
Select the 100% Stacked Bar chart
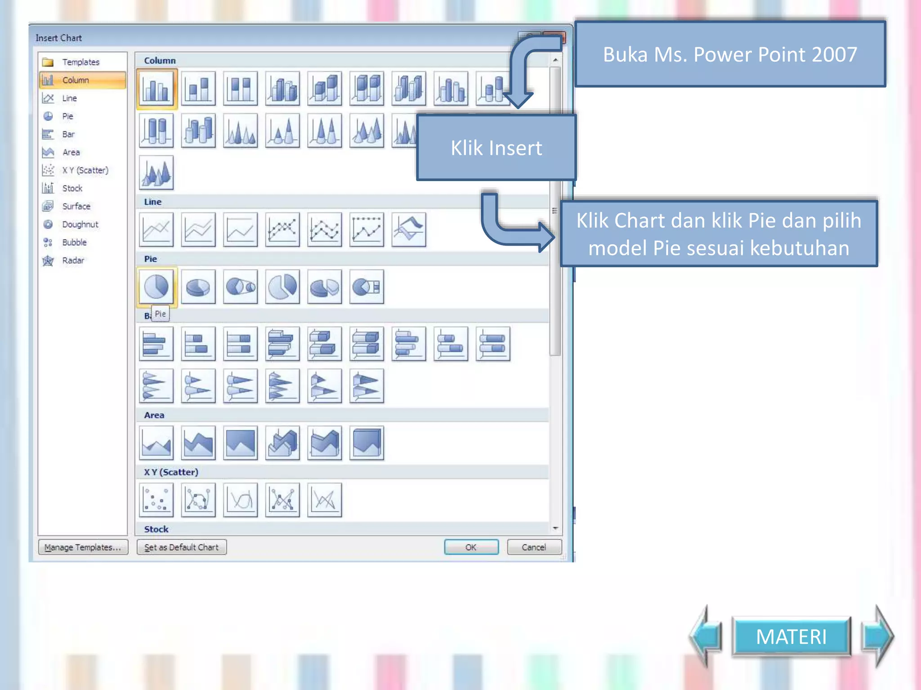241,344
